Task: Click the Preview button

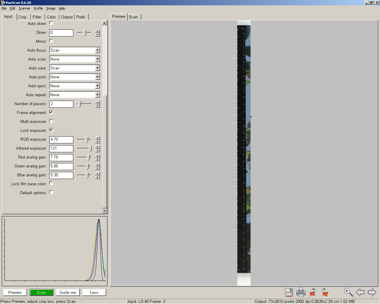Action: pos(15,292)
